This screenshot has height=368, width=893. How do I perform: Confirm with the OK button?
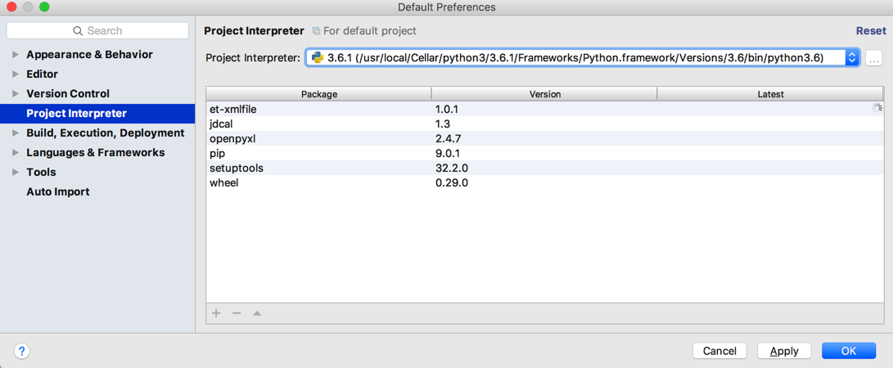pos(849,351)
